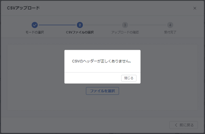Viewport: 205px width, 134px height.
Task: Click progress line between steps 3 and 4
Action: [x=147, y=25]
